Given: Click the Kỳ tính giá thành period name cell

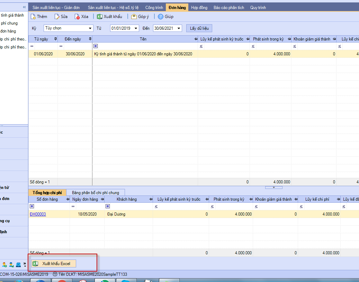Looking at the screenshot, I should [x=145, y=54].
